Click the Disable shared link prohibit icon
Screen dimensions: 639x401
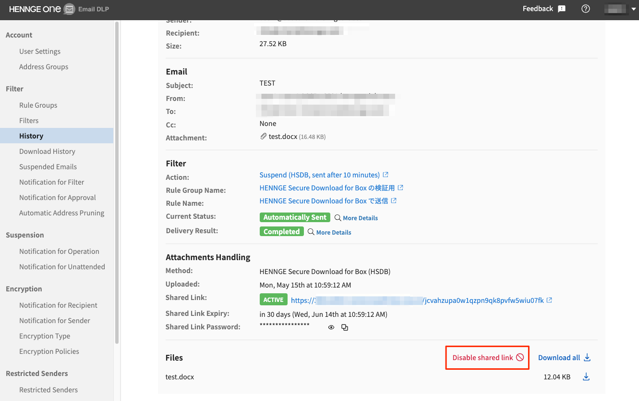pos(520,358)
